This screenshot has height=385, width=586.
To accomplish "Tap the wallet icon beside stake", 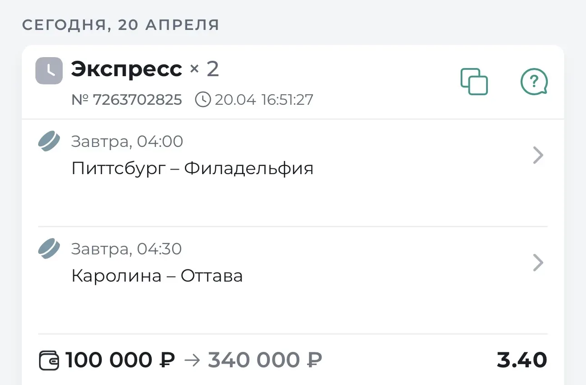I will tap(49, 361).
